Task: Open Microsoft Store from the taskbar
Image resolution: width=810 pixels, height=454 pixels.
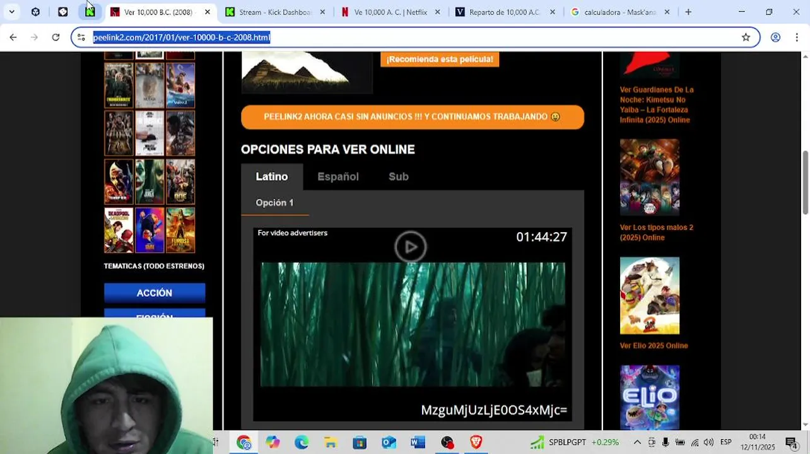Action: click(x=360, y=442)
